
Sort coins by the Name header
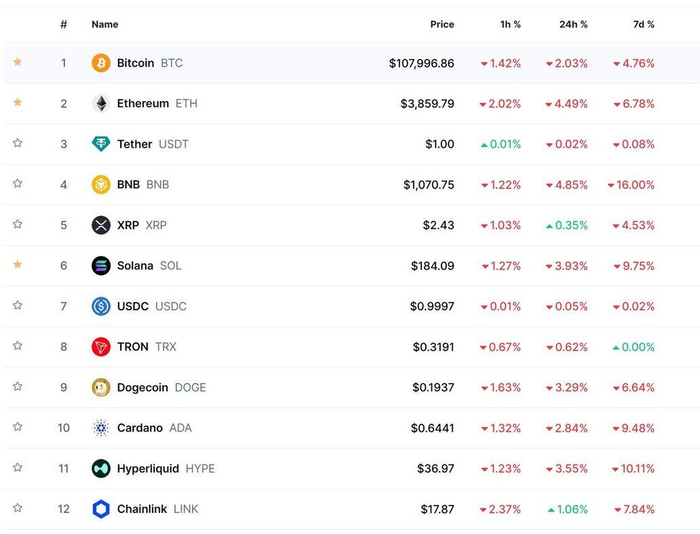click(104, 24)
